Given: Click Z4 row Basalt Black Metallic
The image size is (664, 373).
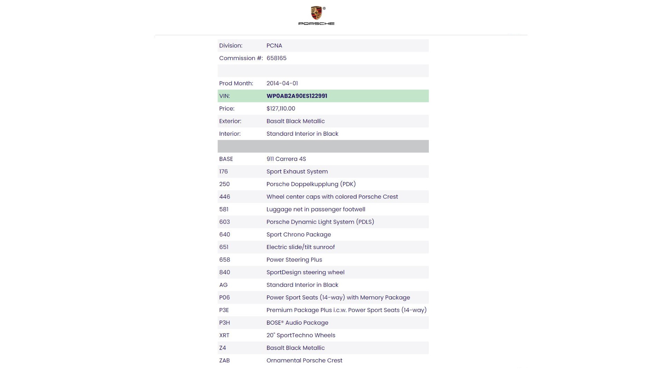Looking at the screenshot, I should pos(296,348).
